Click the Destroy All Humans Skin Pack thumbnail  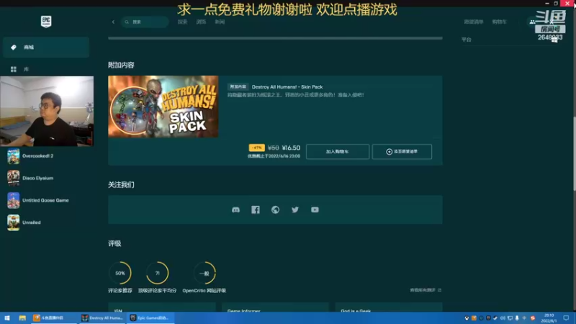pyautogui.click(x=163, y=107)
